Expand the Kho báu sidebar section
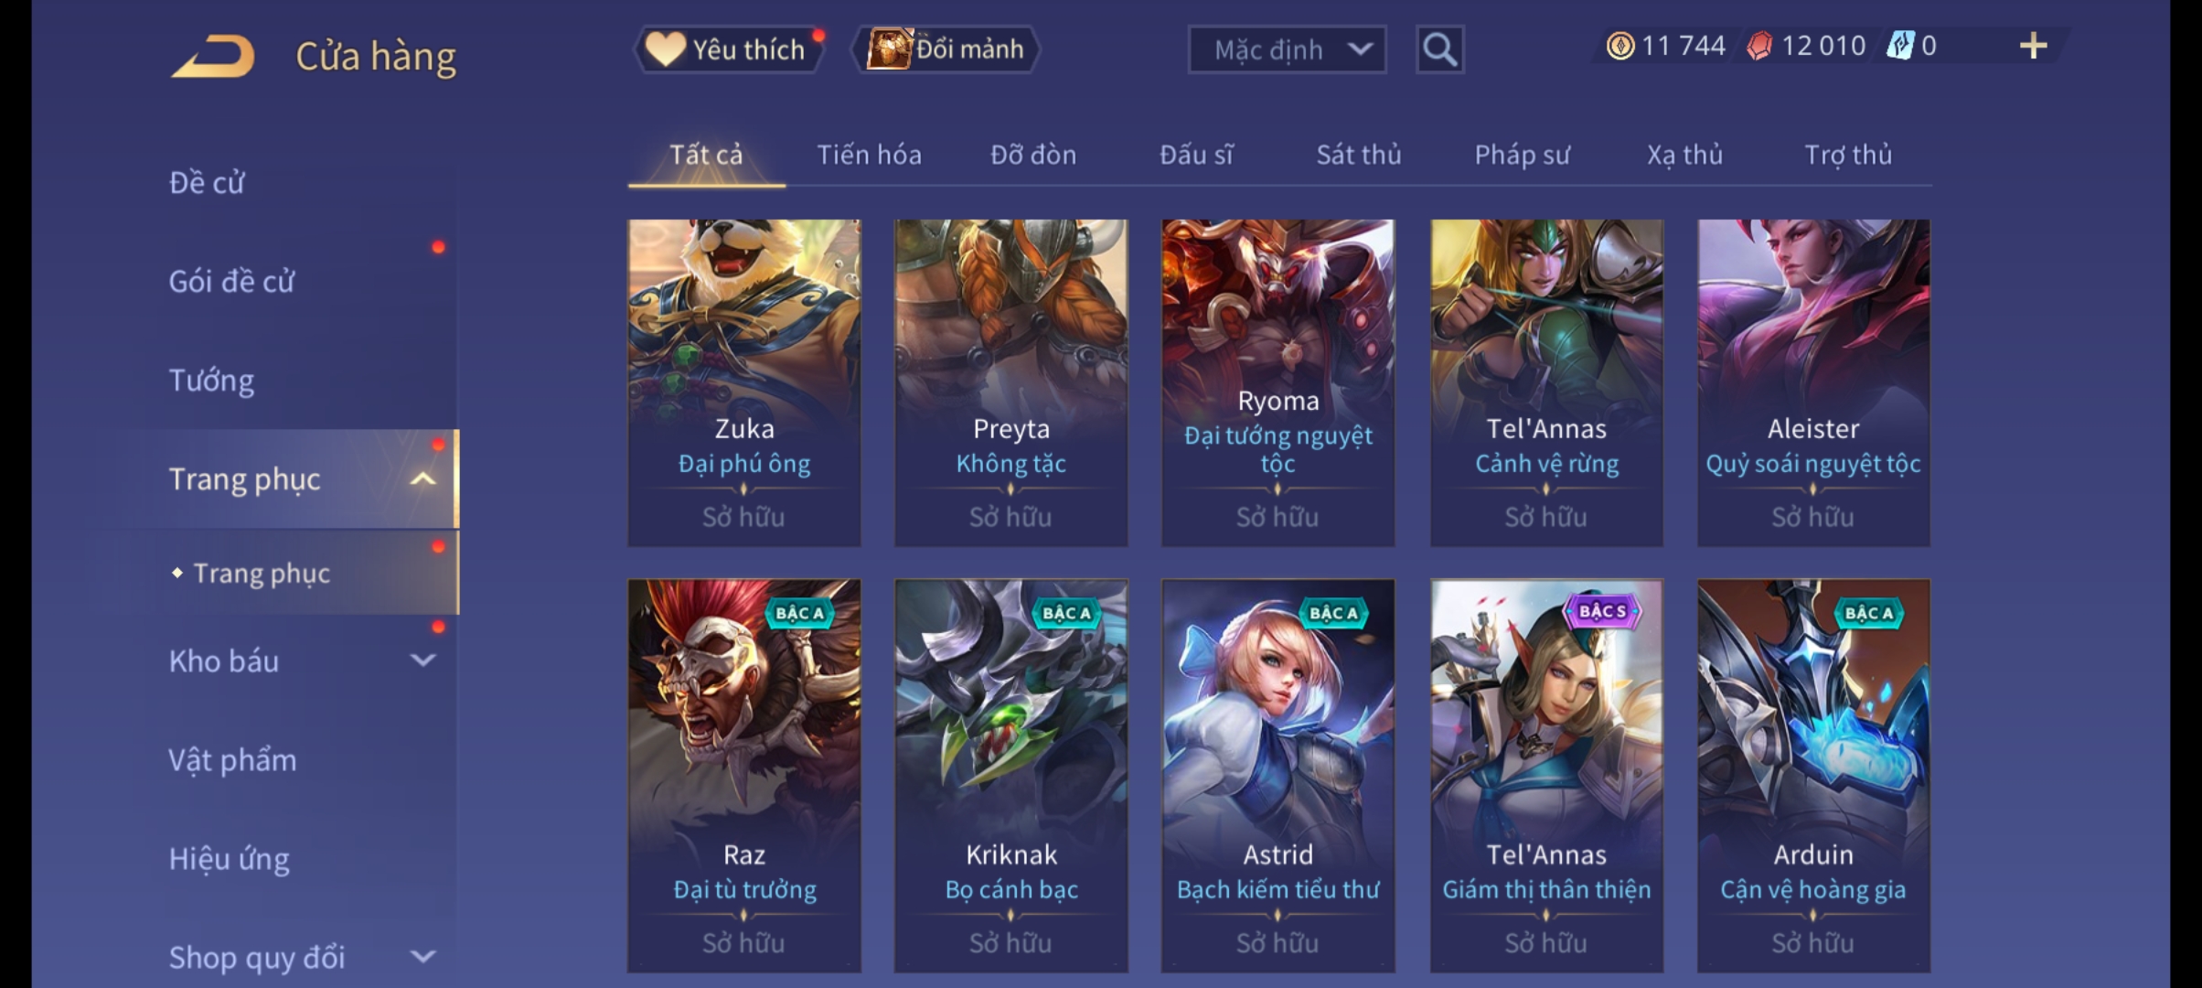 click(x=422, y=660)
